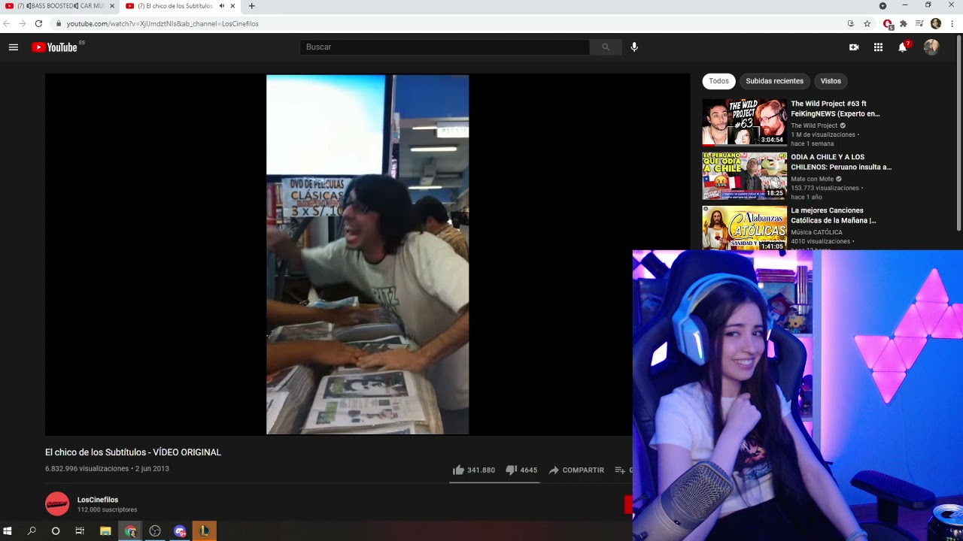Viewport: 963px width, 541px height.
Task: Go back in browser history
Action: [x=7, y=24]
